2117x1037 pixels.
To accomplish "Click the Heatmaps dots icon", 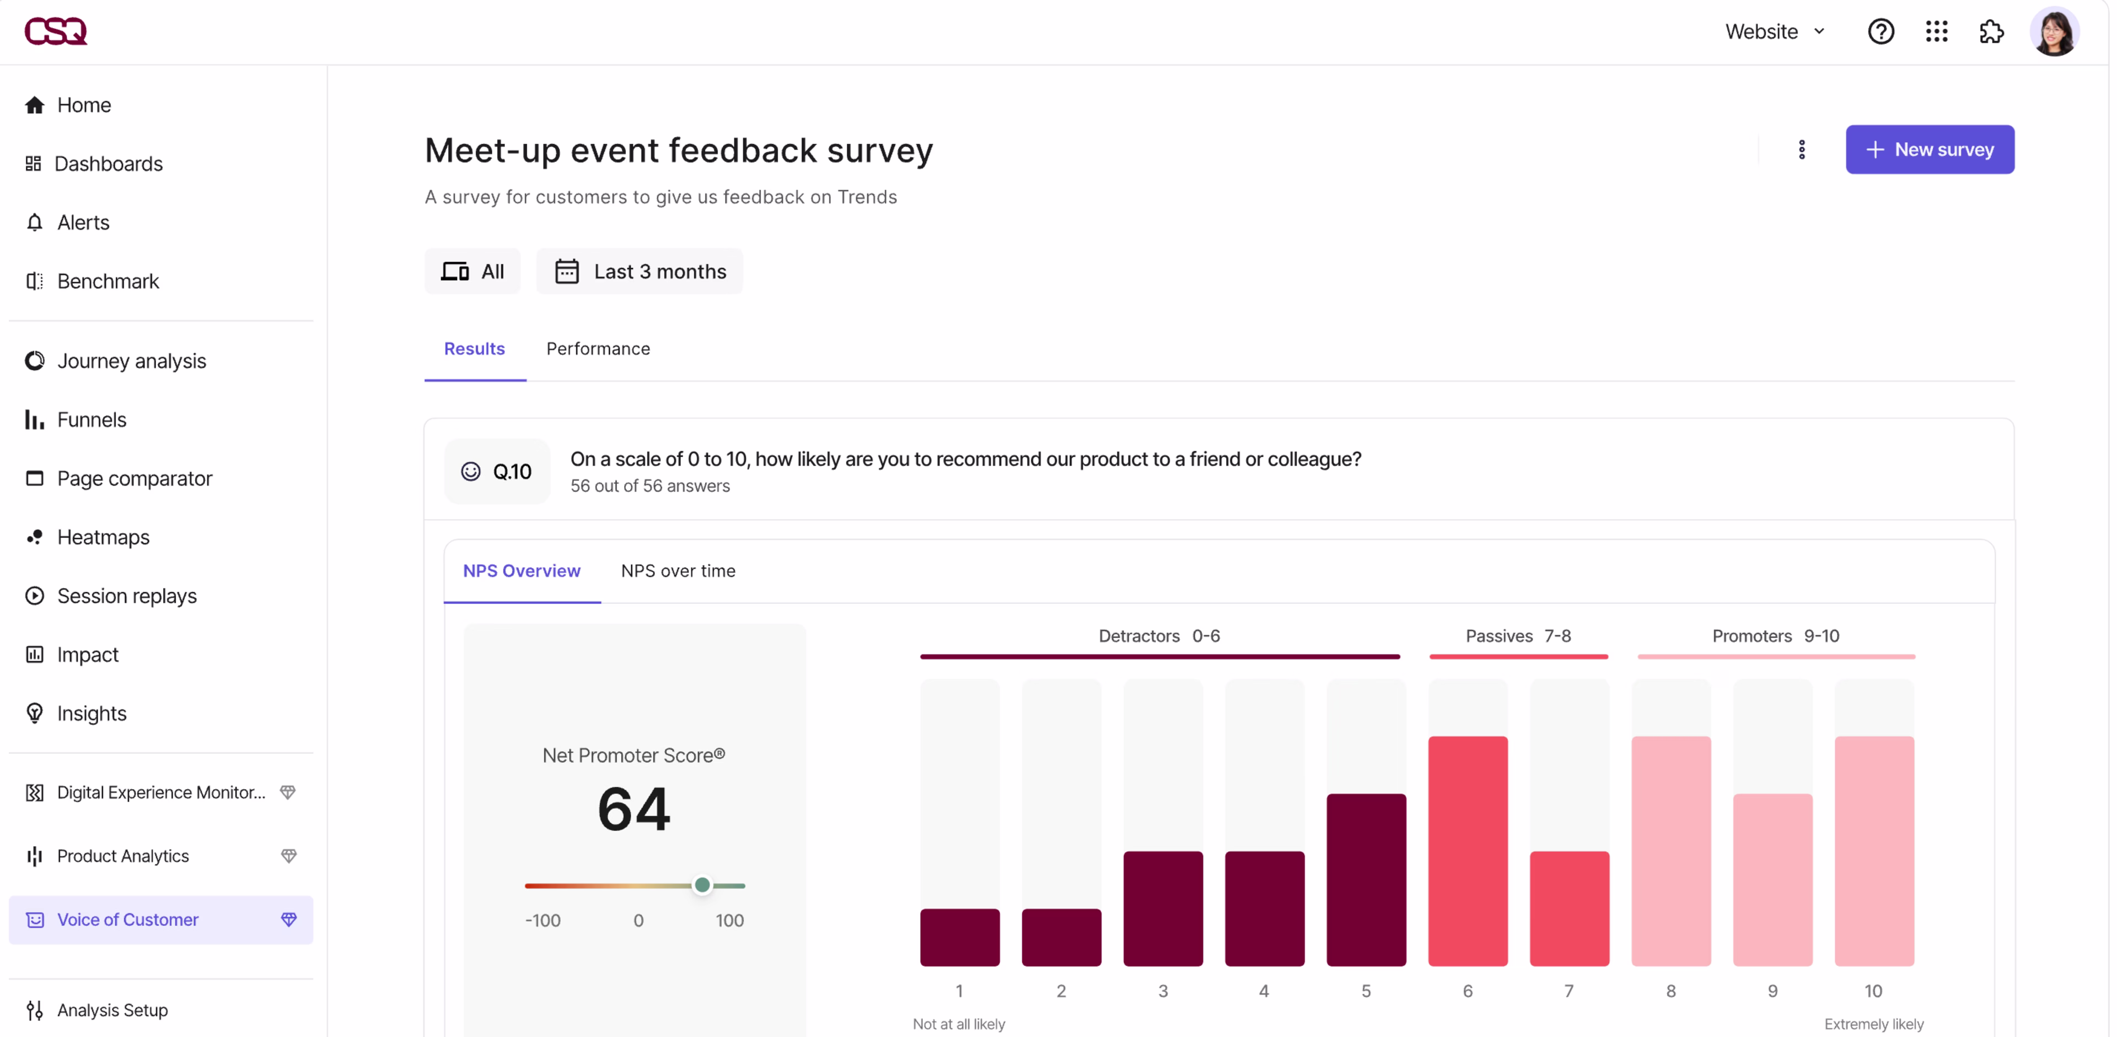I will [x=35, y=537].
